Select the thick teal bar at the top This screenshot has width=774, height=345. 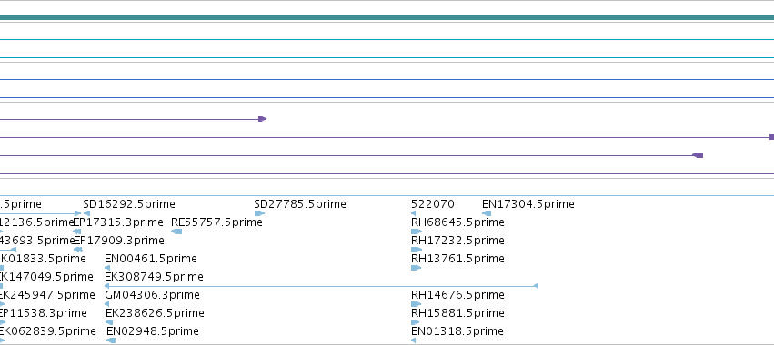[x=387, y=17]
